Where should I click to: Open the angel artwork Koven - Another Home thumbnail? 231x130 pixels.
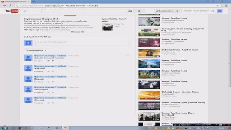click(x=149, y=85)
